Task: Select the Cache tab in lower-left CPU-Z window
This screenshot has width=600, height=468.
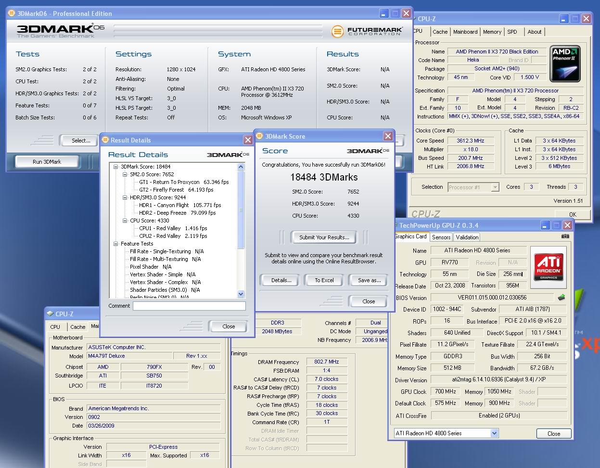Action: point(77,326)
